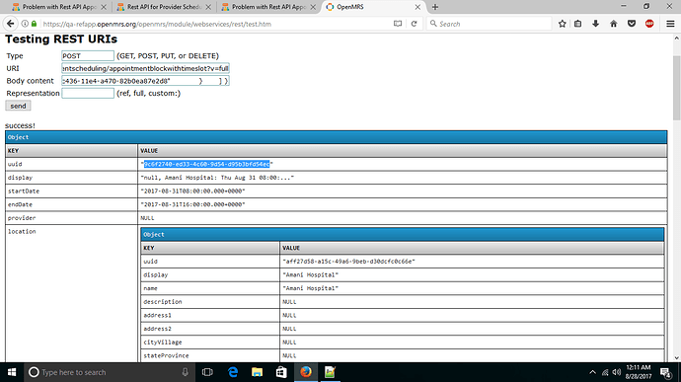Click the description key cell
The image size is (681, 382).
click(210, 302)
